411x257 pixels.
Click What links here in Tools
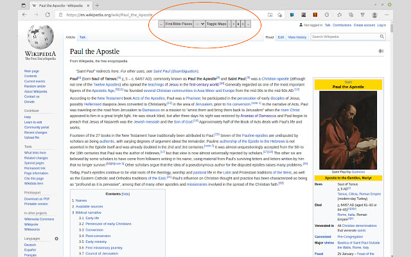[35, 153]
